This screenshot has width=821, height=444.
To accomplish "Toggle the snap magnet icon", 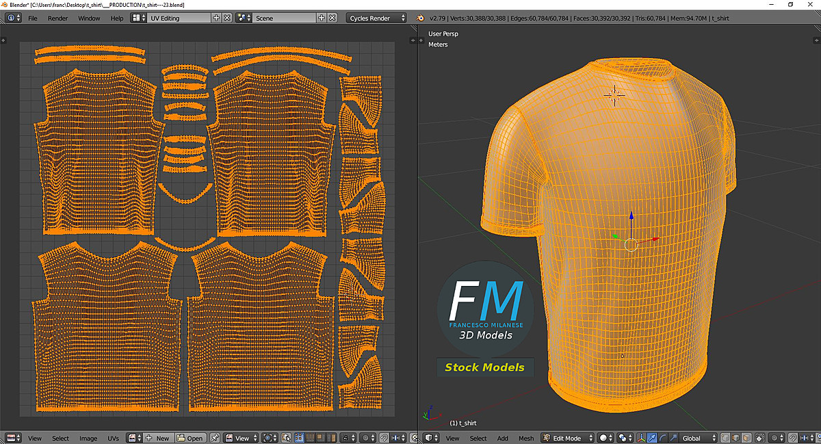I will tap(792, 438).
